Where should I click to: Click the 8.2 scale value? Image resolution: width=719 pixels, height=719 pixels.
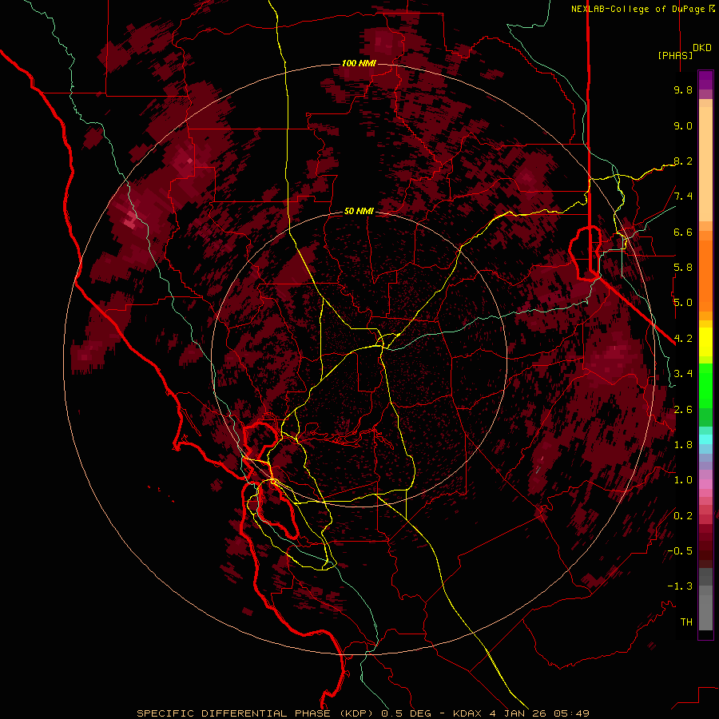(683, 161)
